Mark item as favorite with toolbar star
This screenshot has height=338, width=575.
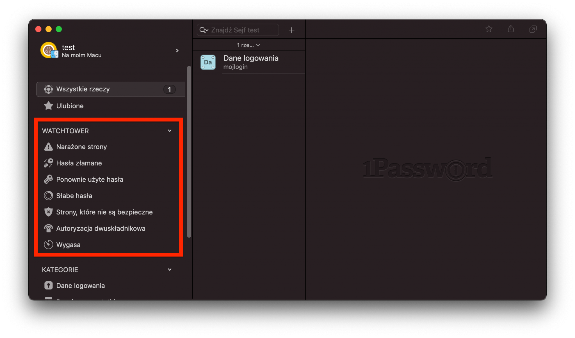(x=489, y=29)
